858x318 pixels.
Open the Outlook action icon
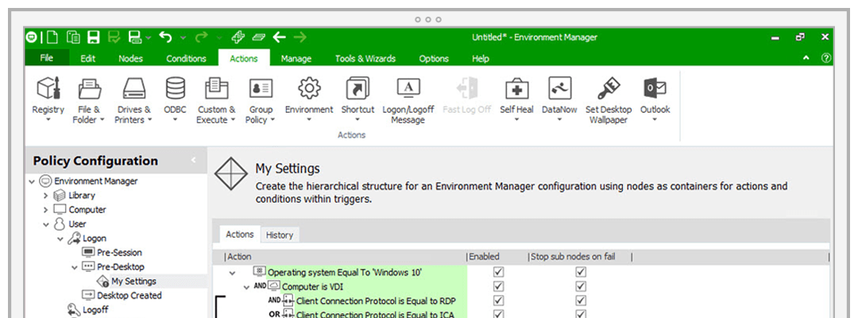(x=655, y=89)
